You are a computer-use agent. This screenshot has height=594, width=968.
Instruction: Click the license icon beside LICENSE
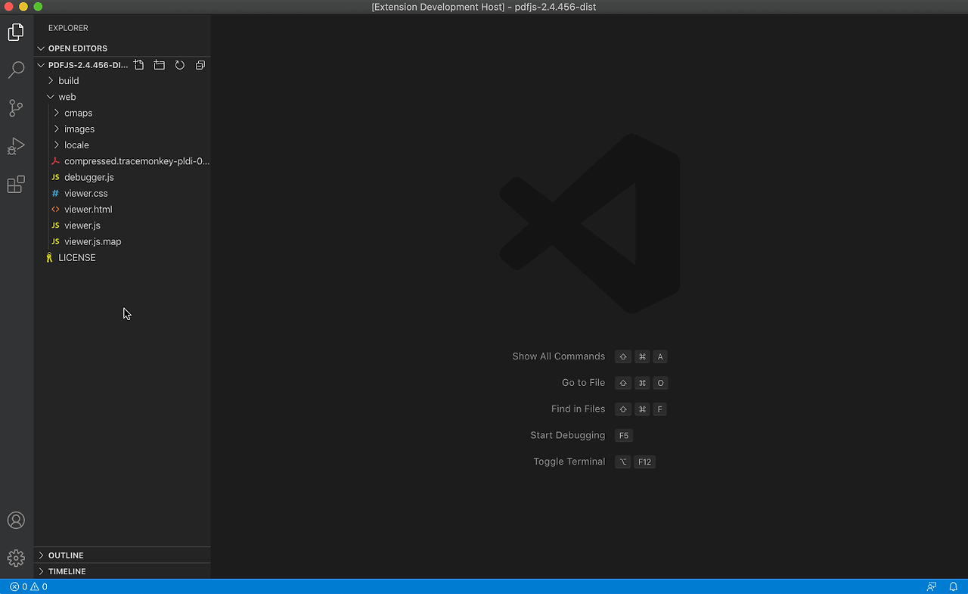(49, 257)
